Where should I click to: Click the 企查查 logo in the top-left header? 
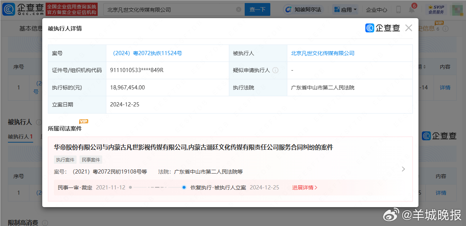pos(23,9)
